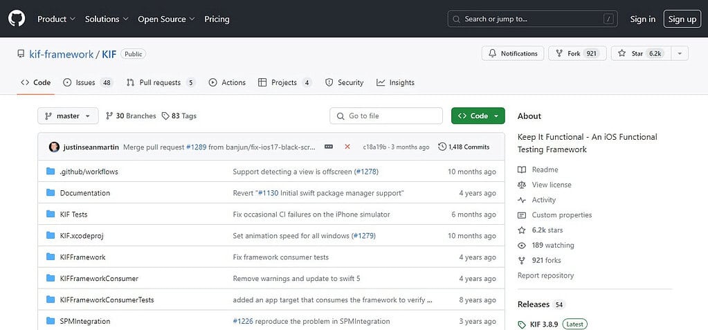Open the dropdown arrow beside Star
This screenshot has height=330, width=708.
(680, 53)
